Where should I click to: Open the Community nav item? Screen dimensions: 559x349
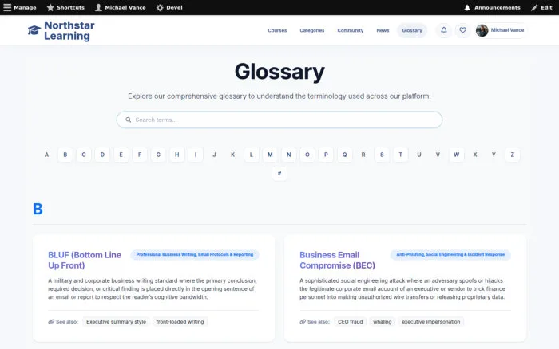click(x=351, y=30)
